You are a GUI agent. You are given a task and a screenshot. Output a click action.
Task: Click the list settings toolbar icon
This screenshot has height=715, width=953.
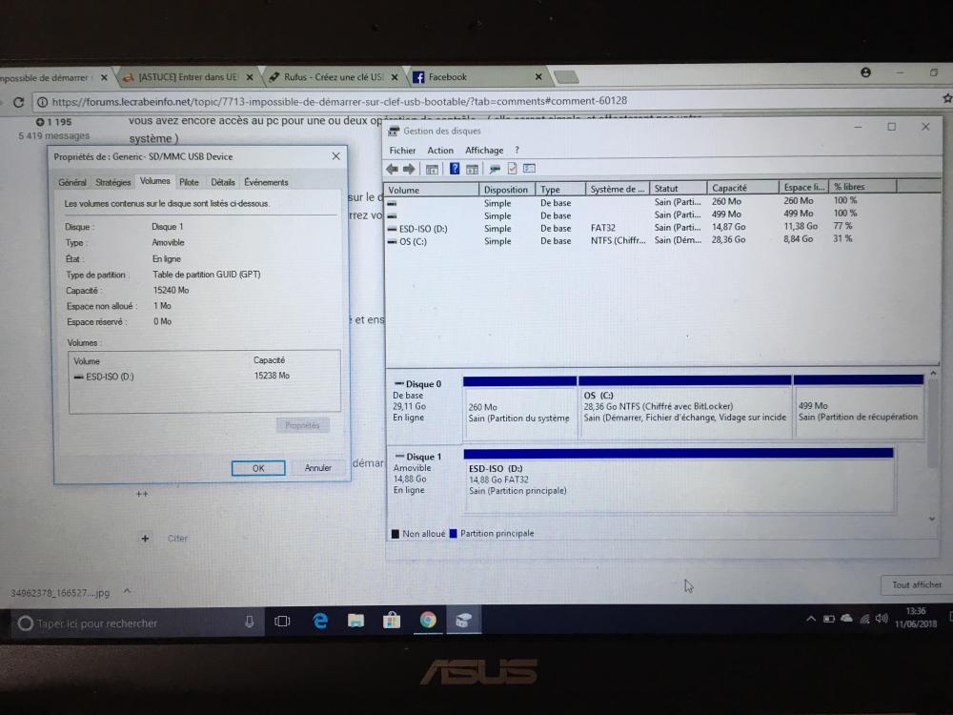tap(529, 169)
